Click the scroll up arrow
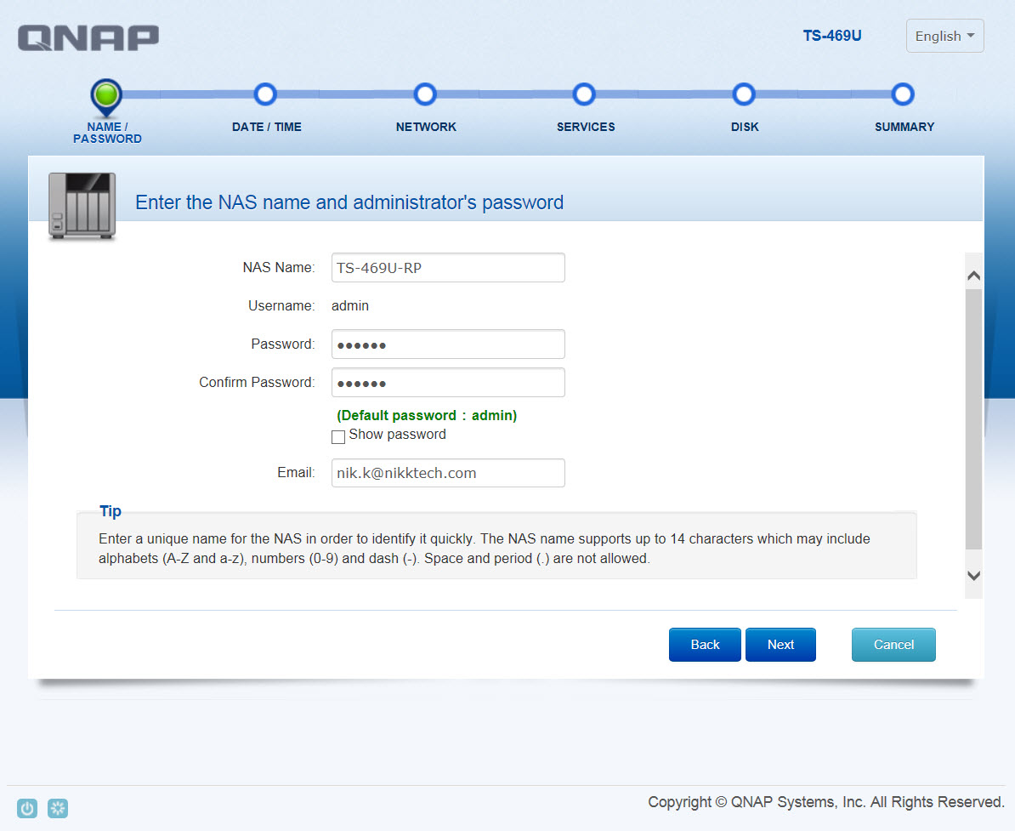1015x831 pixels. click(973, 276)
